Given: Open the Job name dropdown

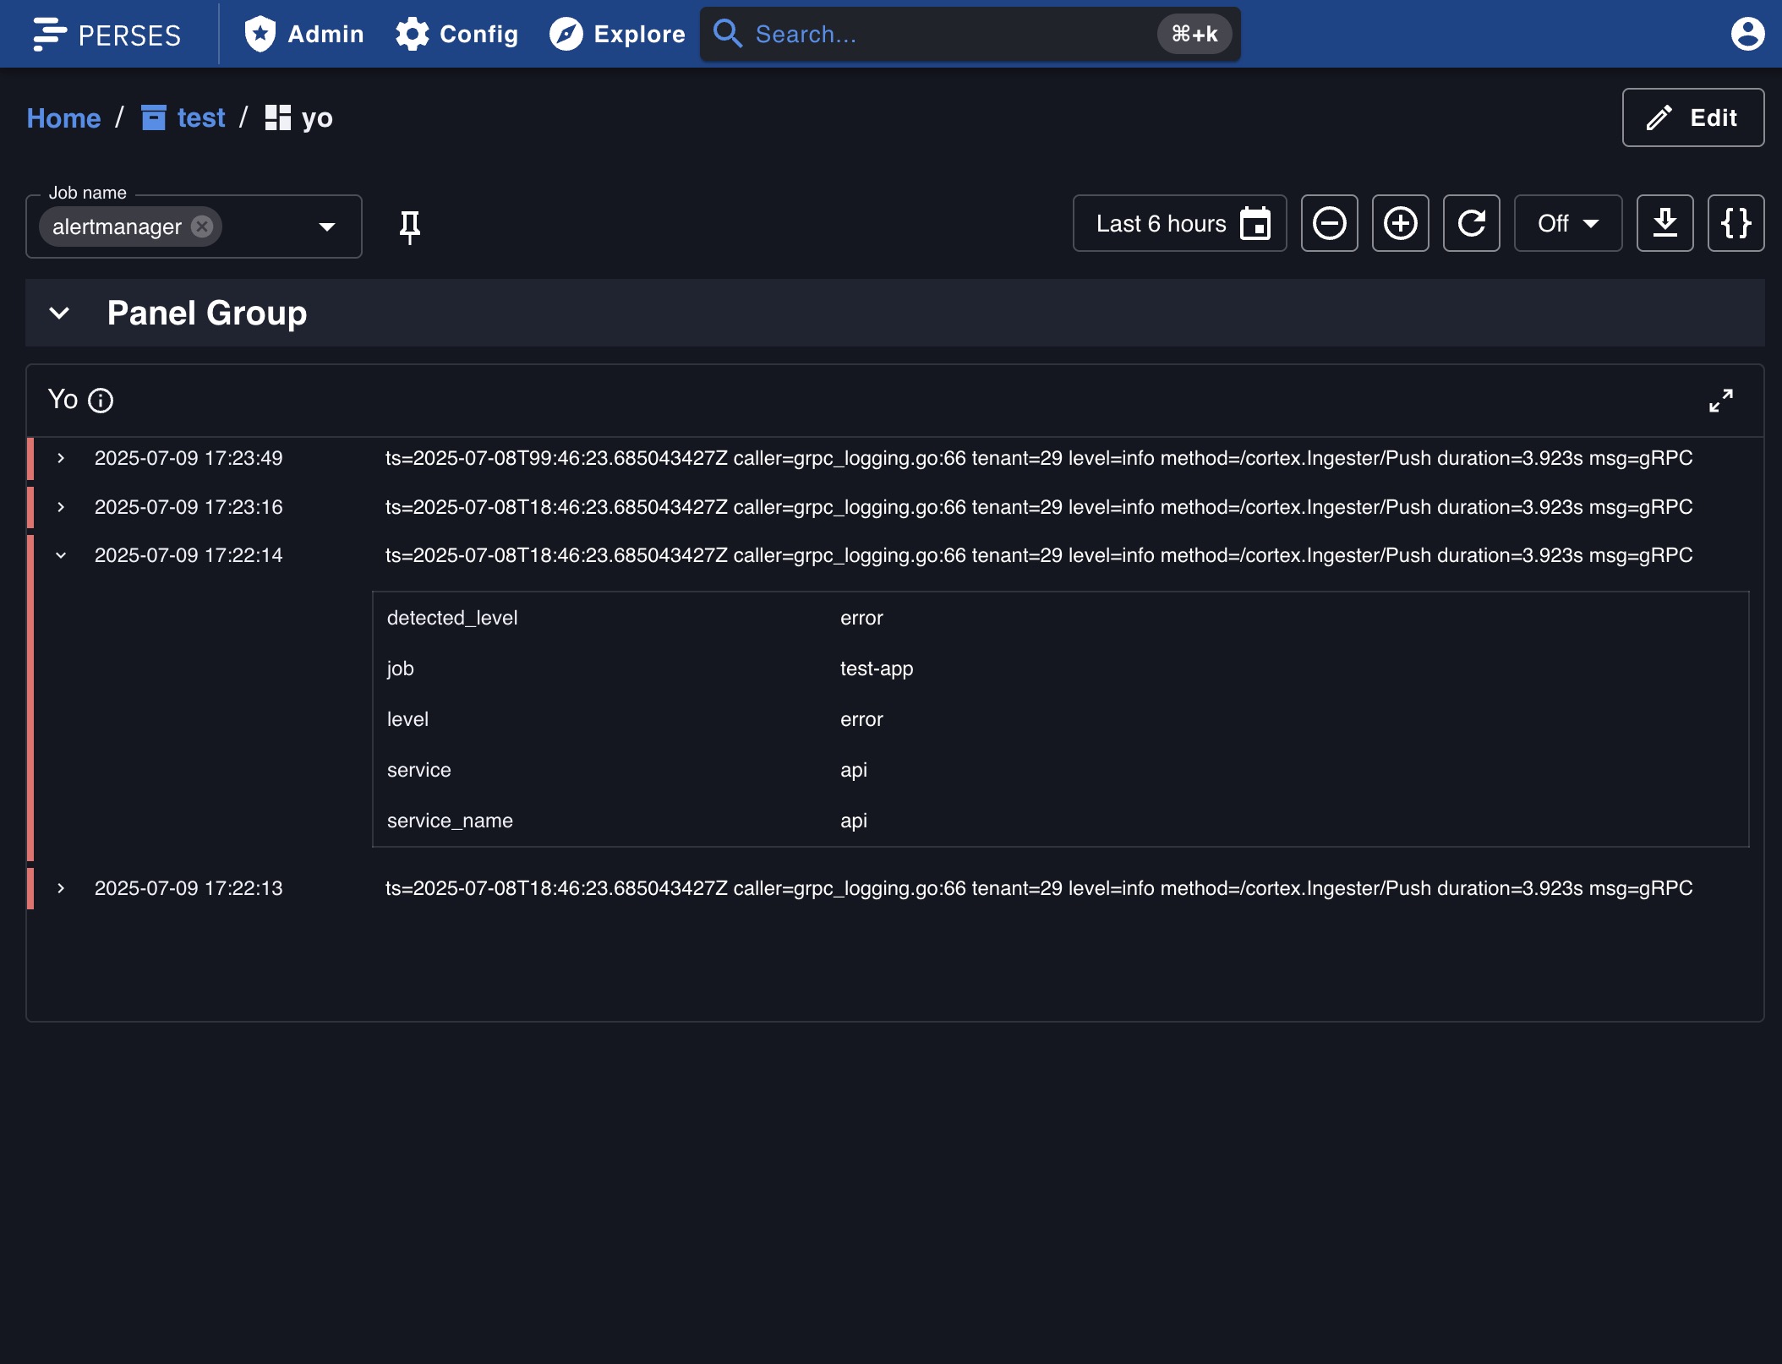Looking at the screenshot, I should coord(327,226).
